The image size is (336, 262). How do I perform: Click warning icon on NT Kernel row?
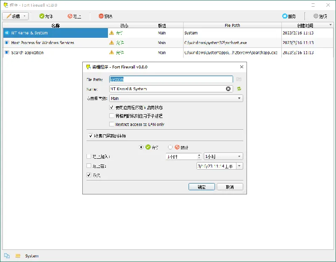point(111,33)
